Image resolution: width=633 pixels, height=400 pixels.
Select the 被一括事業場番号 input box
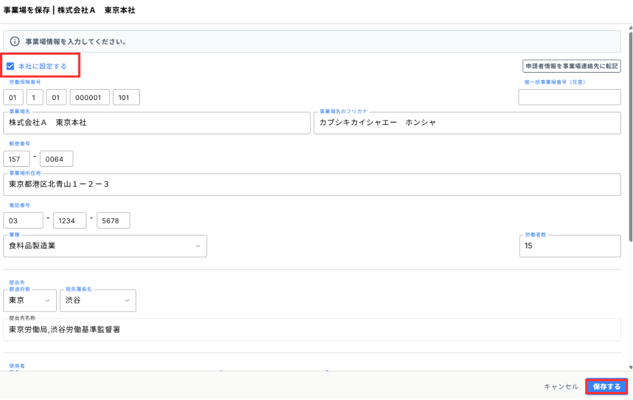tap(569, 98)
